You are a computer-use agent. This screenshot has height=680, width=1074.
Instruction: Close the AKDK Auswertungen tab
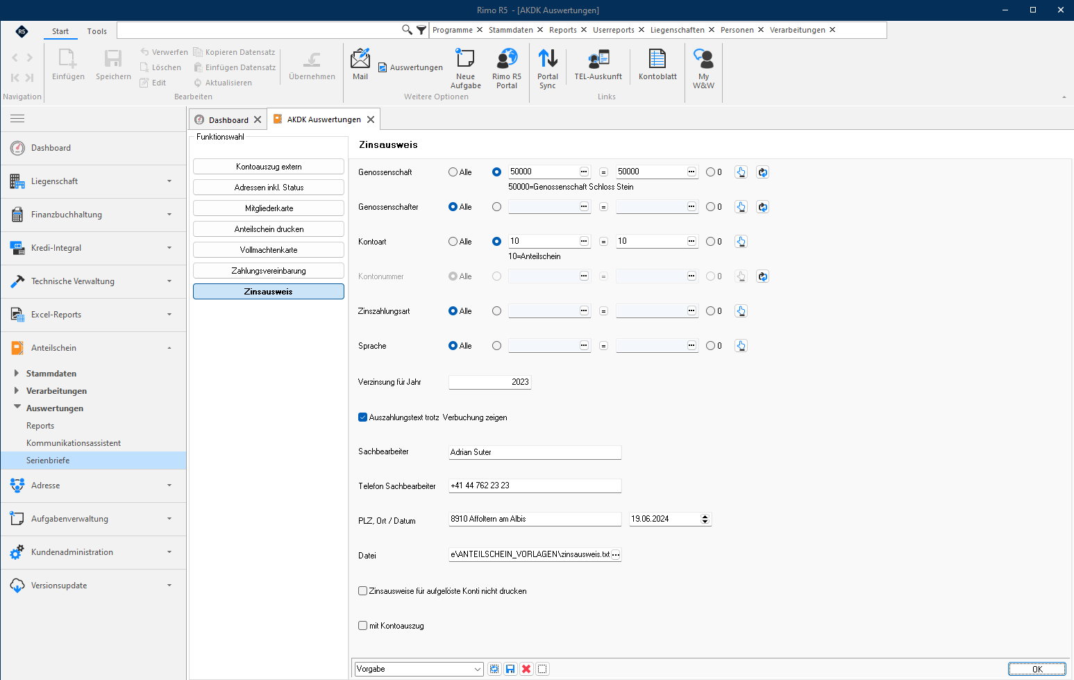371,119
